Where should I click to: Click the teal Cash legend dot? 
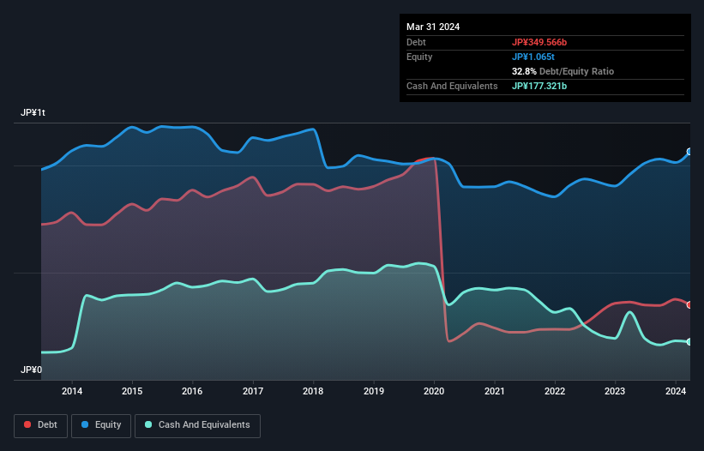148,424
